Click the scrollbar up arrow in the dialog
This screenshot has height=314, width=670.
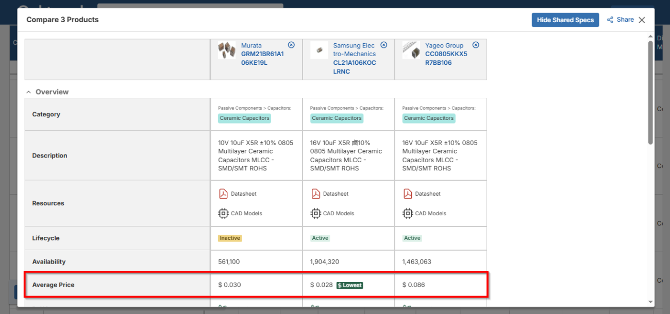click(650, 37)
